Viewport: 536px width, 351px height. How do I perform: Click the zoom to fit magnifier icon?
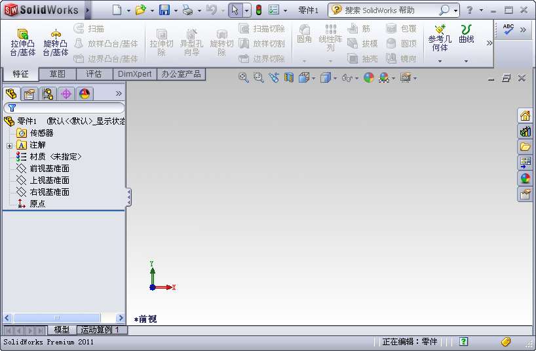pyautogui.click(x=243, y=77)
